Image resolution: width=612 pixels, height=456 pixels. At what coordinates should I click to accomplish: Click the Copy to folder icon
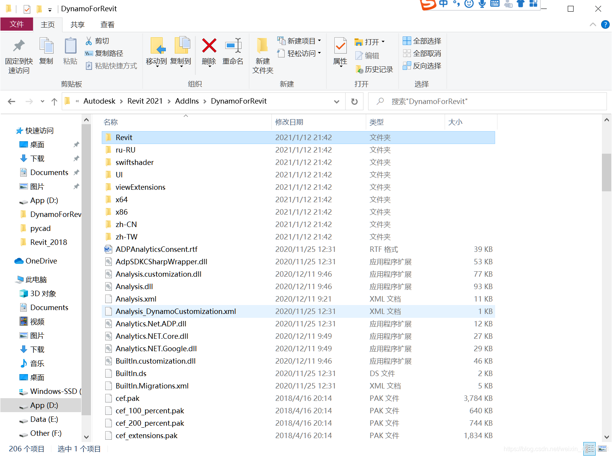(182, 45)
